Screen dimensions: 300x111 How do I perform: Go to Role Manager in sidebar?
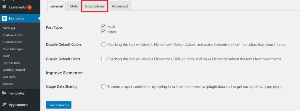(13, 49)
